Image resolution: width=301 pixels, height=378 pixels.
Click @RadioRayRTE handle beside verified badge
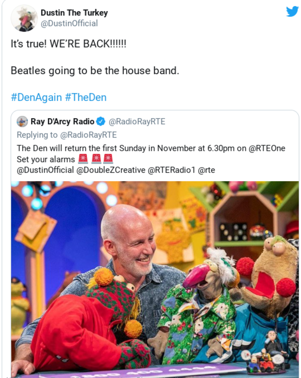[x=137, y=122]
